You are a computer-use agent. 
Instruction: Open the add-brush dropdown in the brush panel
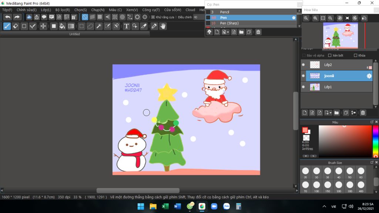click(225, 32)
